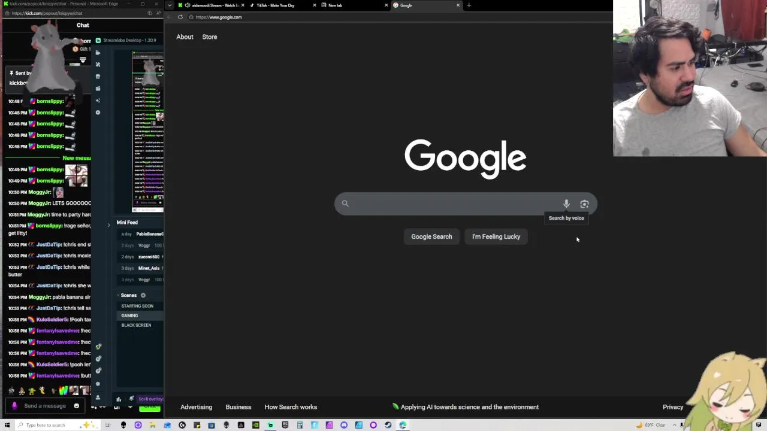
Task: Open the About link
Action: [x=185, y=37]
